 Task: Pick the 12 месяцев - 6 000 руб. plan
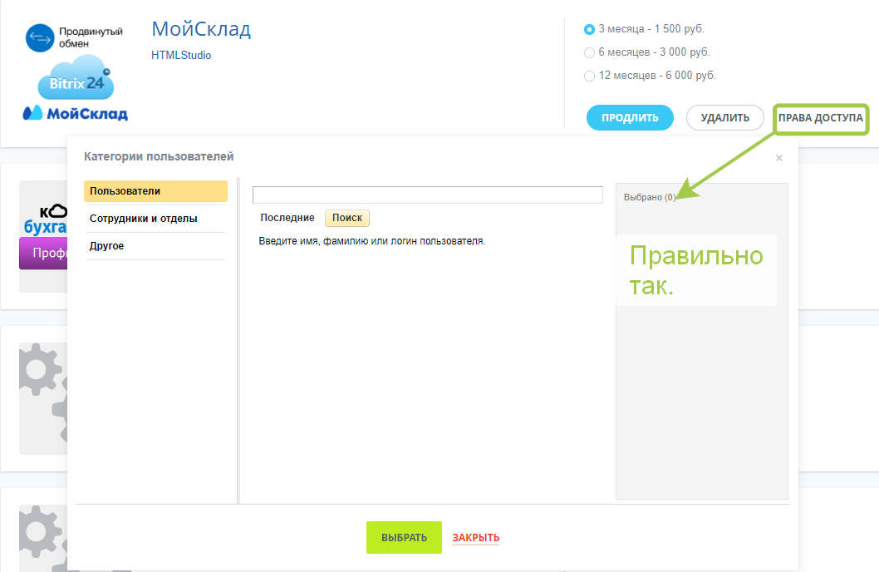(x=589, y=76)
